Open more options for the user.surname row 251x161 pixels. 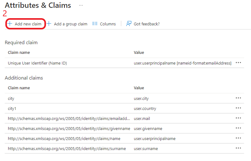click(x=238, y=148)
